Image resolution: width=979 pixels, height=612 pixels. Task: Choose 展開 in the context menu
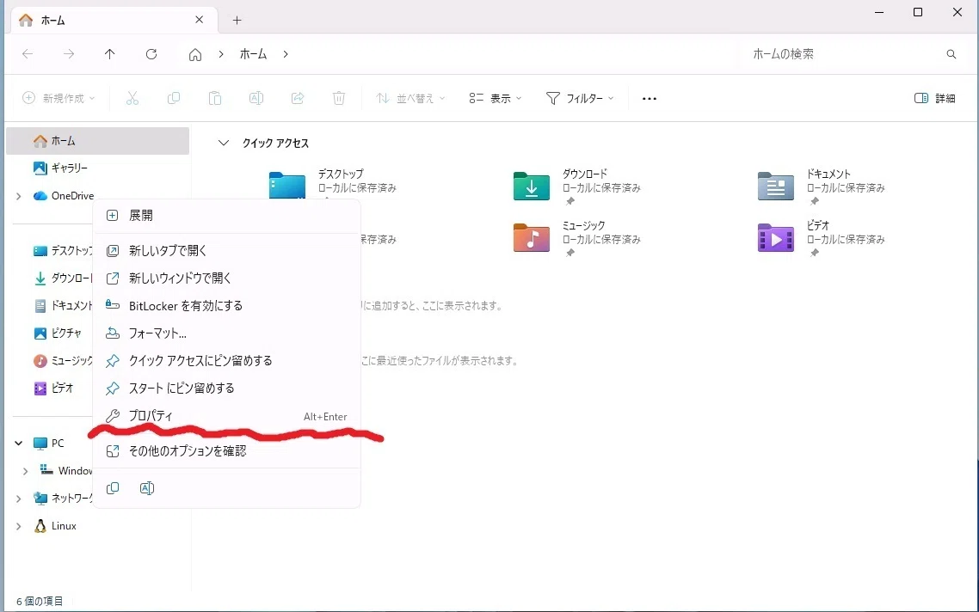[226, 215]
